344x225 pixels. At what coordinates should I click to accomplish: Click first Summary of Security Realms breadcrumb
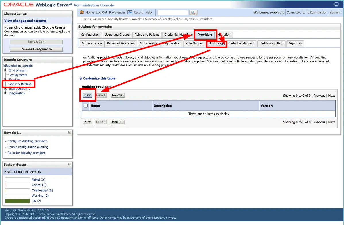(110, 19)
